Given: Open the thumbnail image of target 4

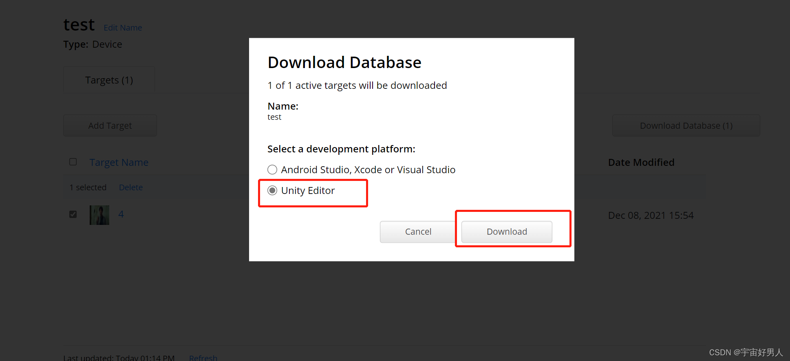Looking at the screenshot, I should [99, 215].
